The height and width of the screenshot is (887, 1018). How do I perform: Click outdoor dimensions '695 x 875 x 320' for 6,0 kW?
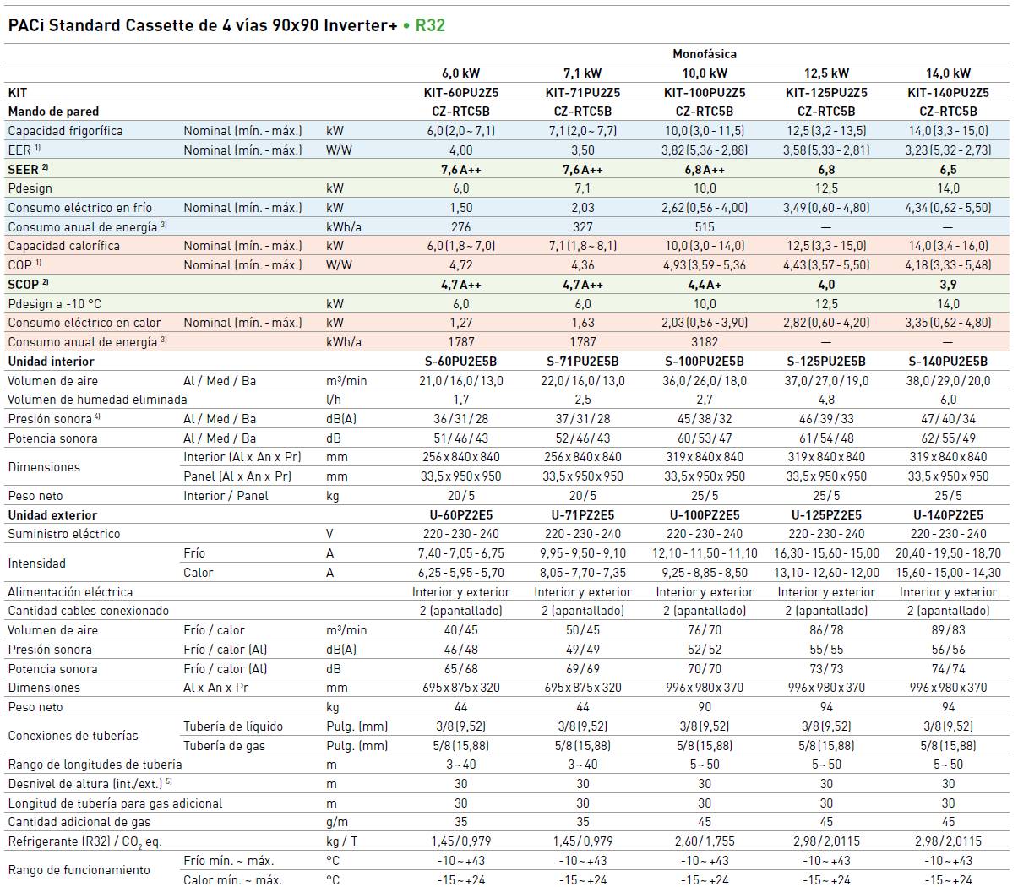pyautogui.click(x=461, y=688)
